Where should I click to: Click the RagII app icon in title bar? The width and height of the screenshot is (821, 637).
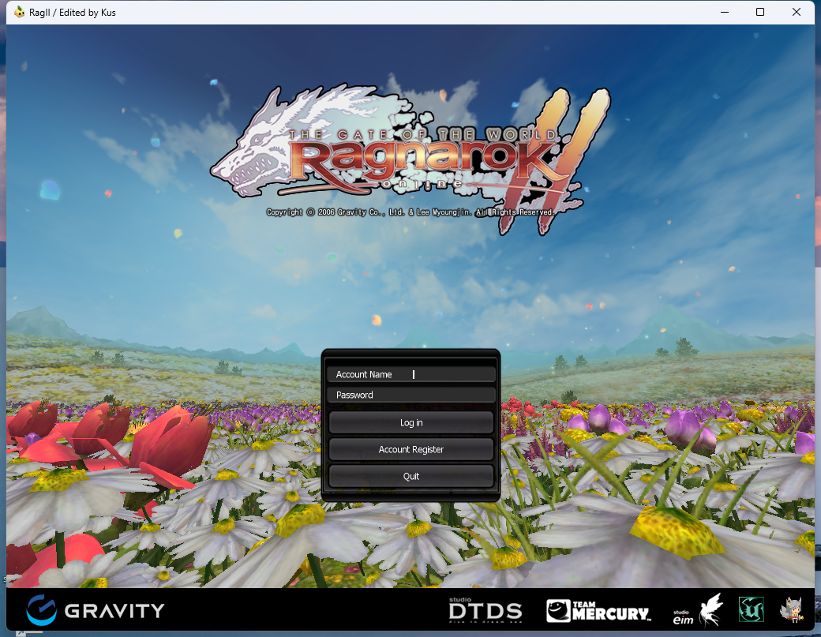[x=20, y=12]
